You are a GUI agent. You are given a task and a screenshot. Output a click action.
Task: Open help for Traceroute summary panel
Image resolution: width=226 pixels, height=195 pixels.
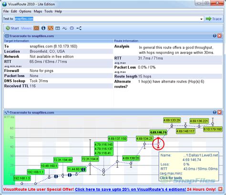(215, 36)
